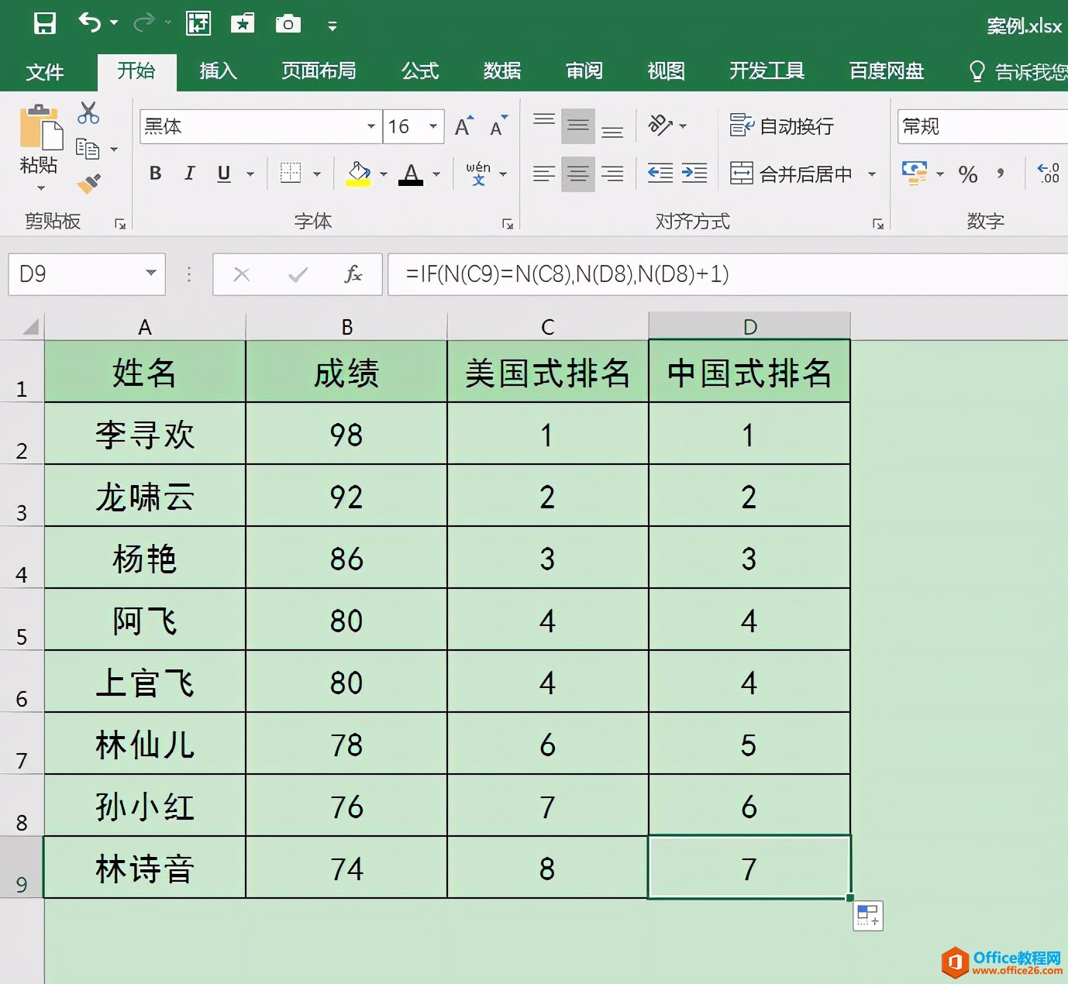The width and height of the screenshot is (1068, 984).
Task: Click the formula bar enter checkmark
Action: point(298,274)
